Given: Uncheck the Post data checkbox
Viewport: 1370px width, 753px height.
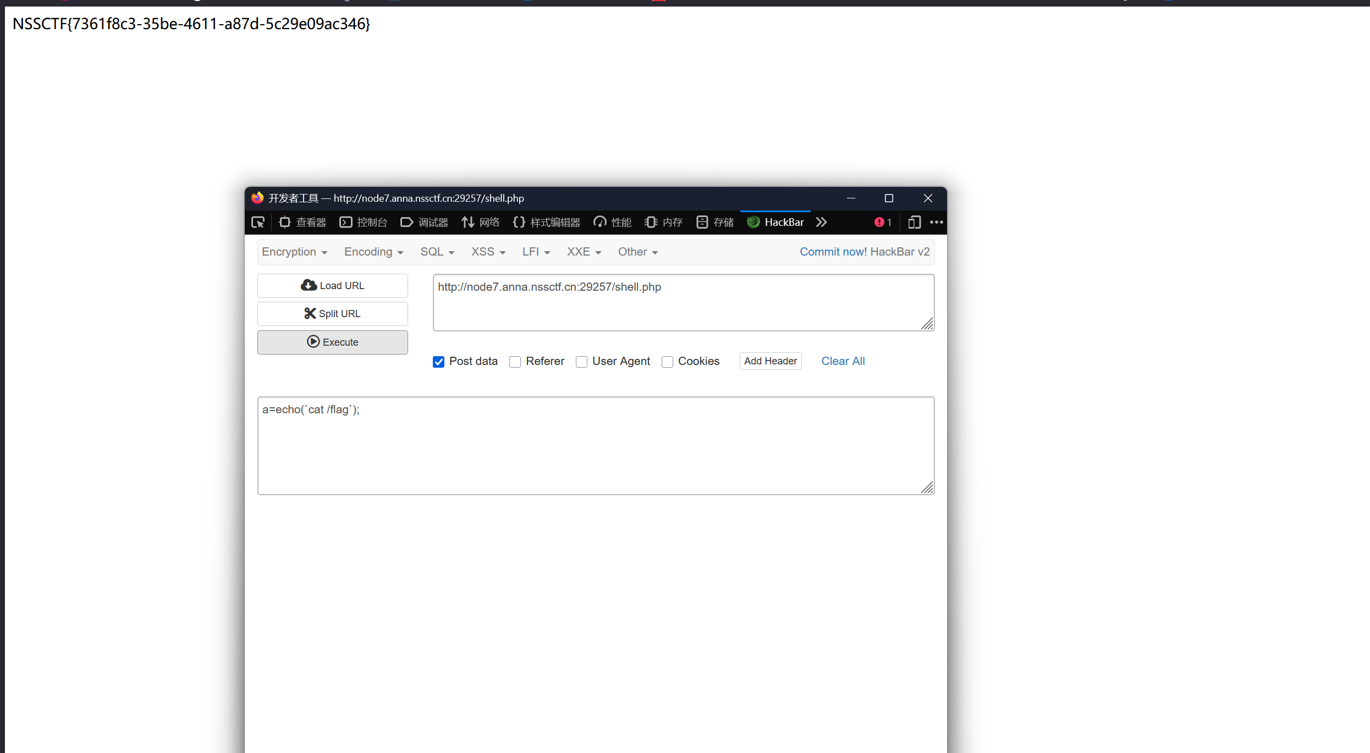Looking at the screenshot, I should point(438,362).
